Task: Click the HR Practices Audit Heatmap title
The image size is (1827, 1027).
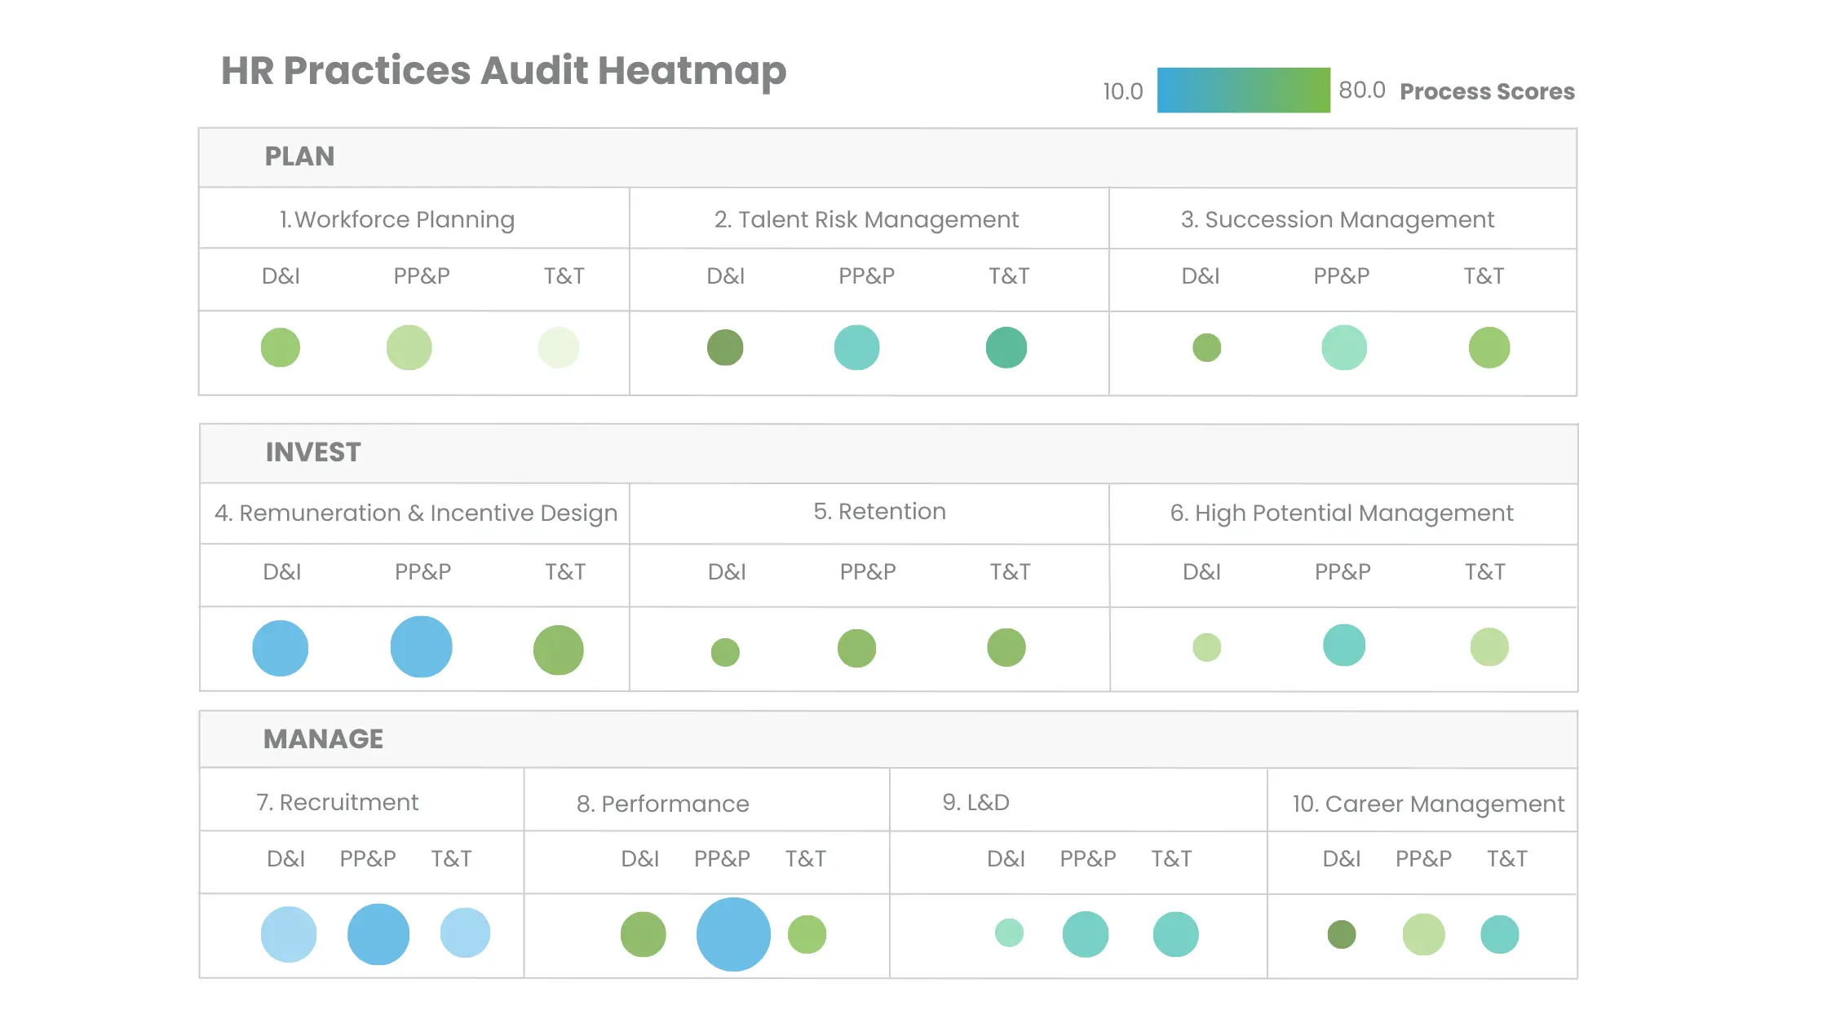Action: (x=503, y=71)
